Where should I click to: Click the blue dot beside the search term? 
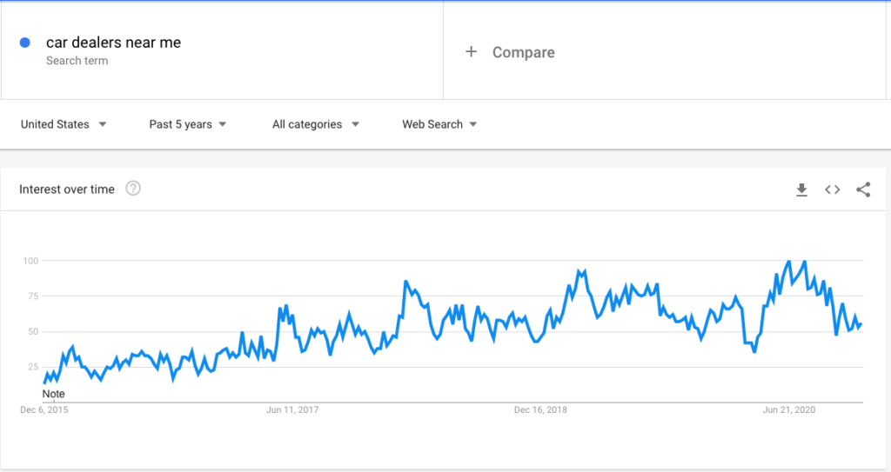tap(25, 43)
